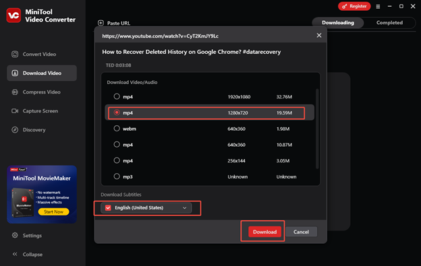421x266 pixels.
Task: Click the Compress Video sidebar icon
Action: point(15,92)
